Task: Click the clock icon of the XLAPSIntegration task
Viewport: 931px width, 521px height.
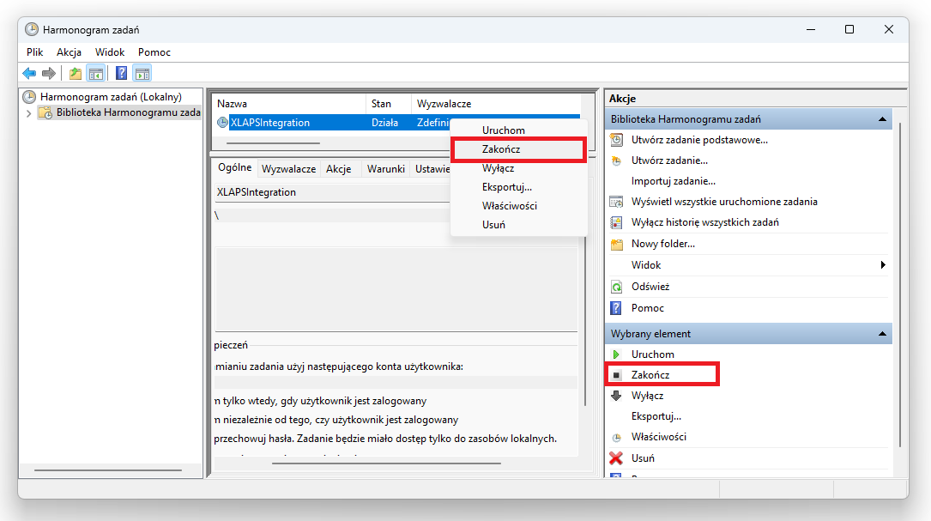Action: click(223, 123)
